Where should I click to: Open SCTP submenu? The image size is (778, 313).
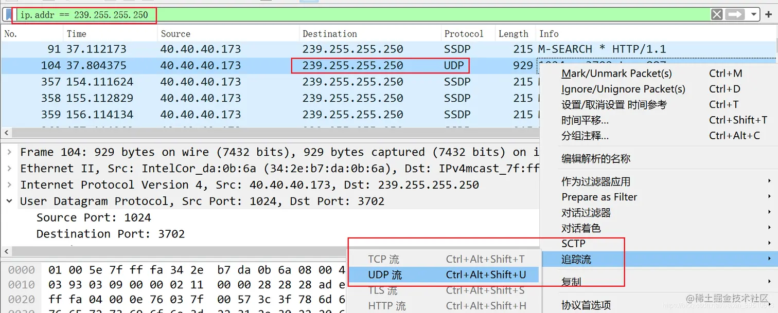659,244
